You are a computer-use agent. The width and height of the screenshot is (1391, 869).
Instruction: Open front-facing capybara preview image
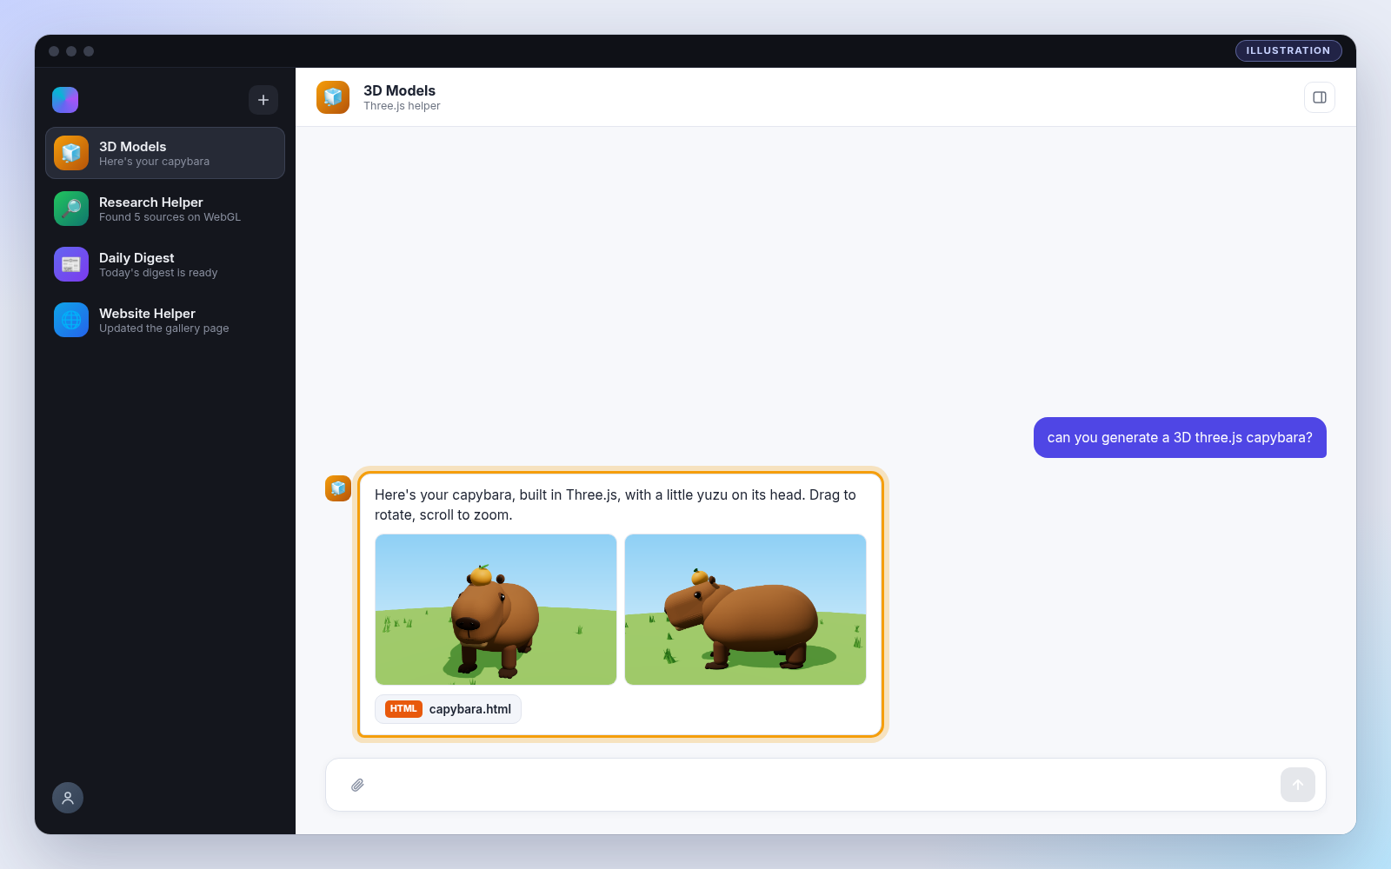click(496, 609)
